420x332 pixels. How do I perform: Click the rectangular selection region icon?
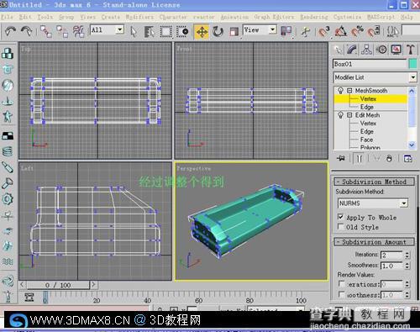(x=166, y=32)
